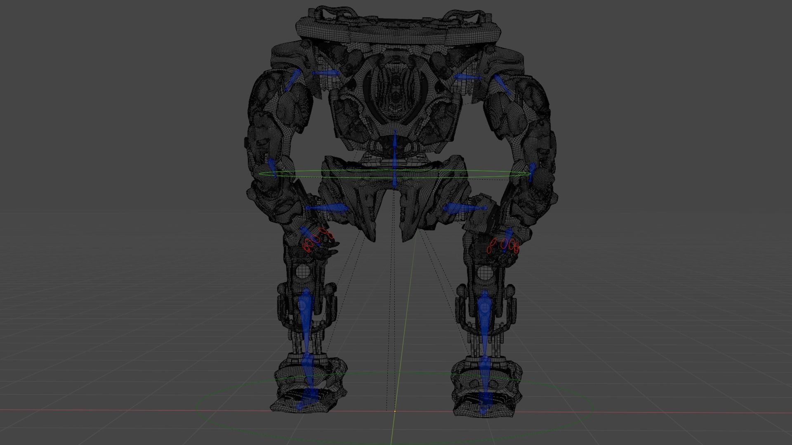
Task: Click the orange origin point on the ground
Action: click(395, 411)
